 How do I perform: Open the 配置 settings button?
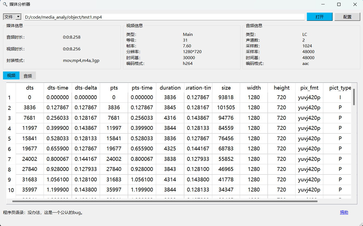pos(347,17)
